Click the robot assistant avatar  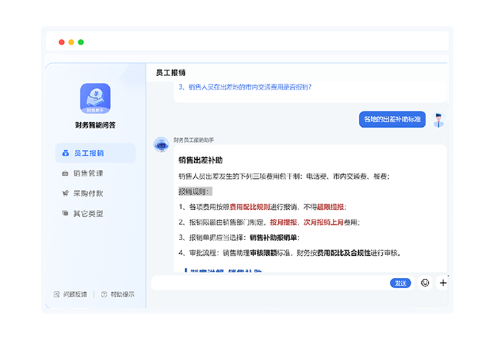(x=161, y=144)
